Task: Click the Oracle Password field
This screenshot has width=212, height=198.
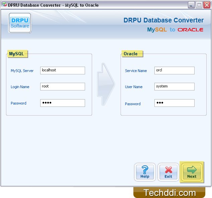Action: pos(174,103)
